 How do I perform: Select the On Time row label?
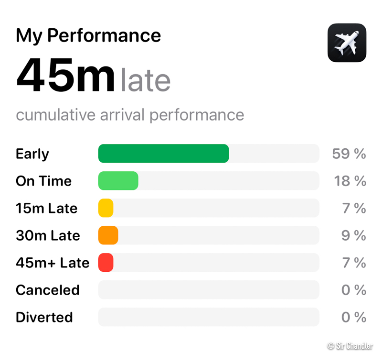[43, 181]
